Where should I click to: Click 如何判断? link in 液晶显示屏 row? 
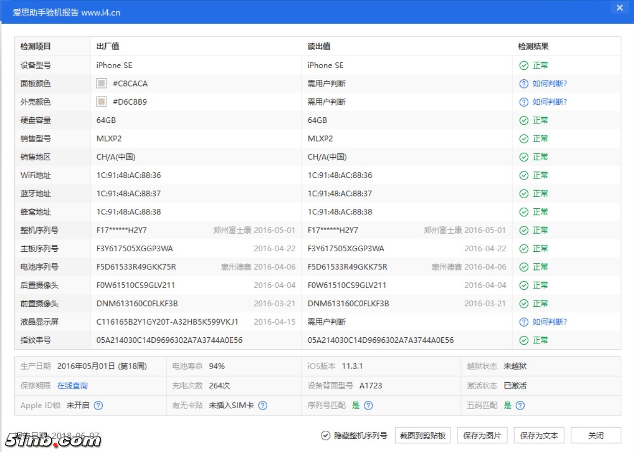[550, 322]
